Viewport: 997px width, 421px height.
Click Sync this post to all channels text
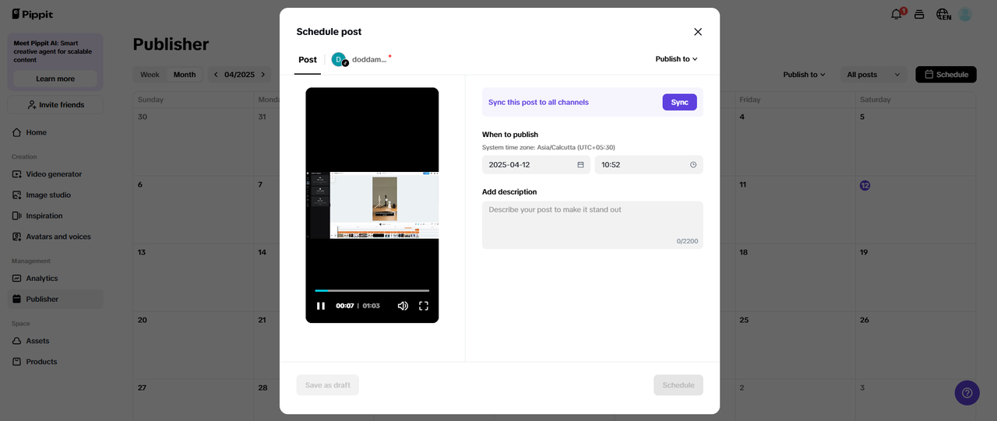(x=538, y=102)
